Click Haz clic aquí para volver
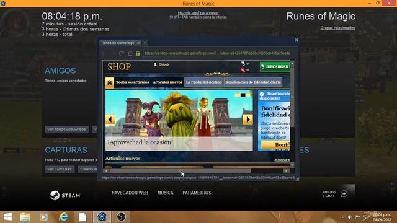The width and height of the screenshot is (397, 223). pyautogui.click(x=198, y=13)
